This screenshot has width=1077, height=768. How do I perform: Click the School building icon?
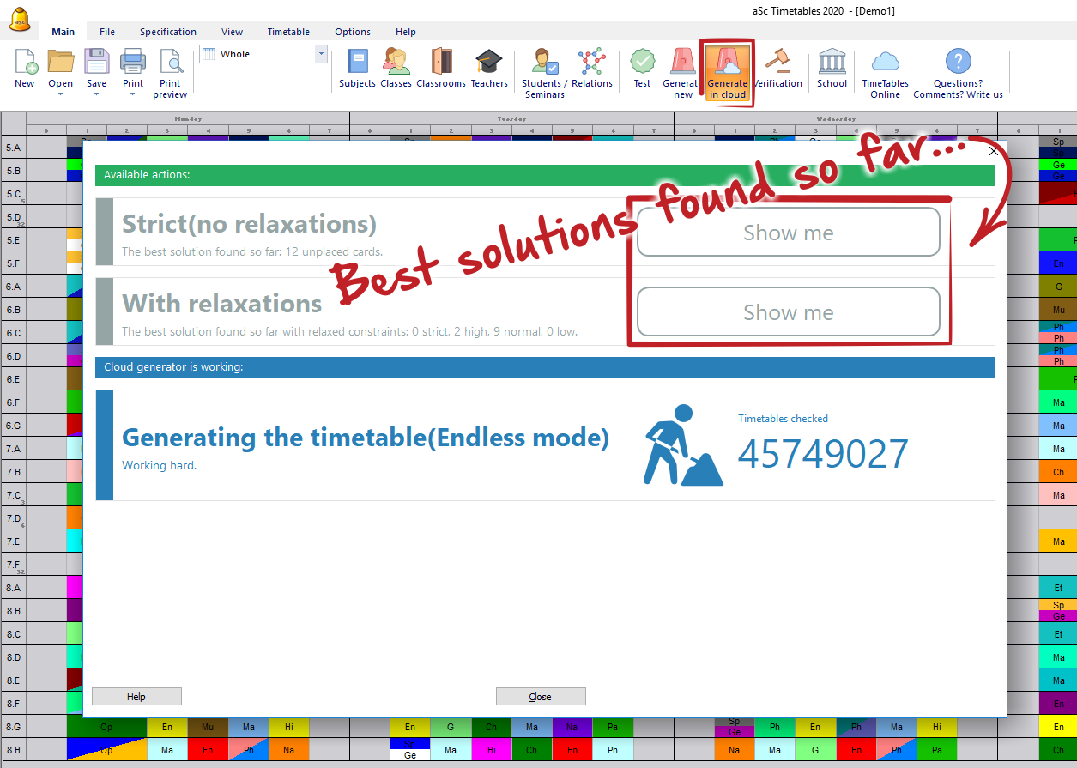click(832, 63)
